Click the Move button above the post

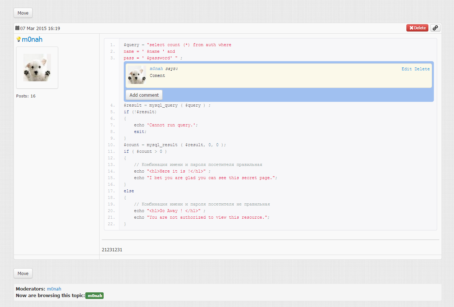(x=23, y=13)
